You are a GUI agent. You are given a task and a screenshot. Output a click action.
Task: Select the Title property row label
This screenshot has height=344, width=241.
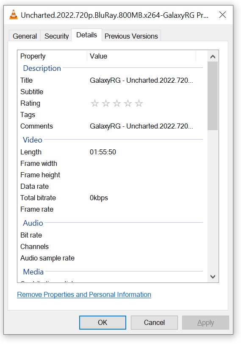[26, 80]
